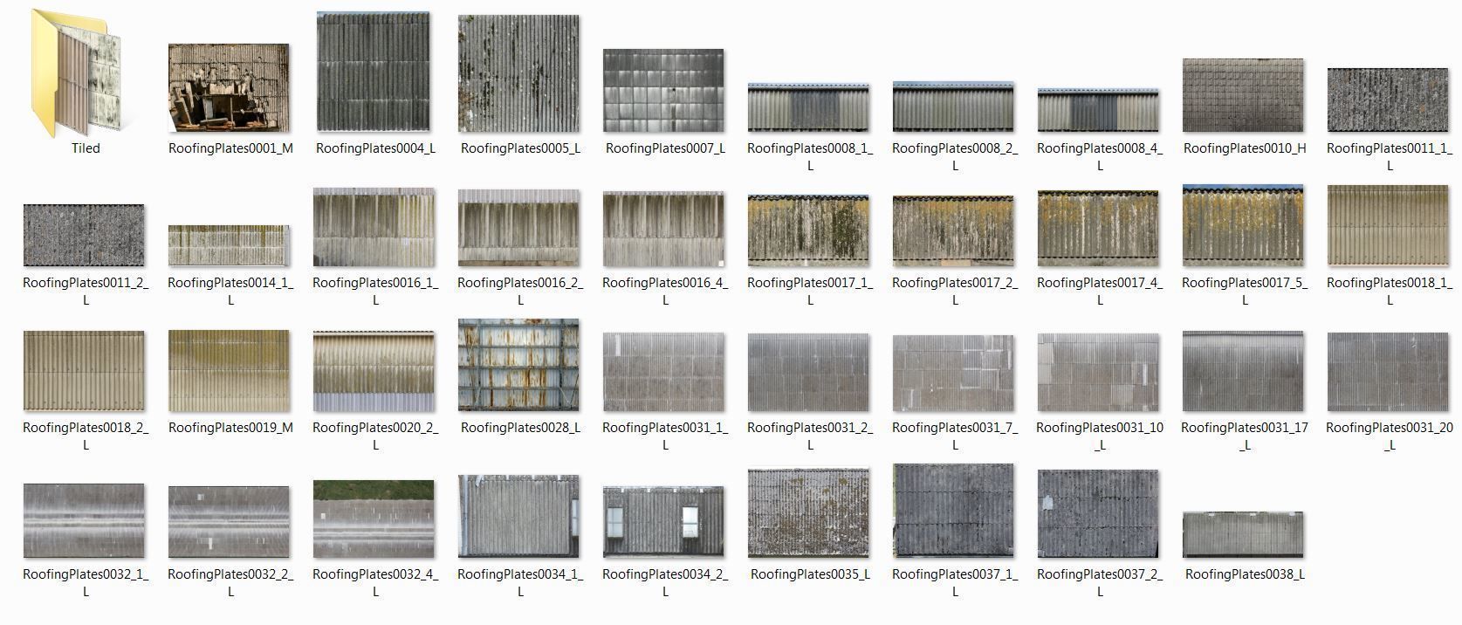Image resolution: width=1462 pixels, height=625 pixels.
Task: Click the RoofingPlates0014_1_L image
Action: [x=229, y=246]
